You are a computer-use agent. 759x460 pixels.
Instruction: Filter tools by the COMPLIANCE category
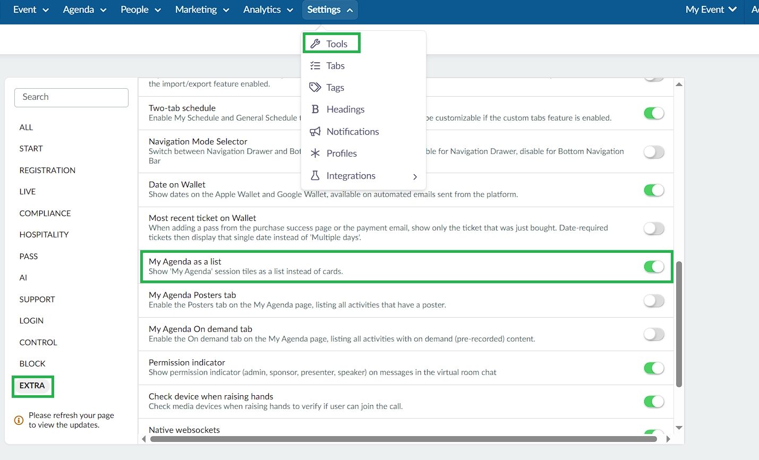tap(45, 214)
